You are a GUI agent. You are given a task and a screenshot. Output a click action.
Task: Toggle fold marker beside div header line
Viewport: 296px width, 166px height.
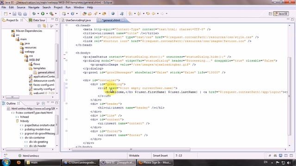(67, 104)
